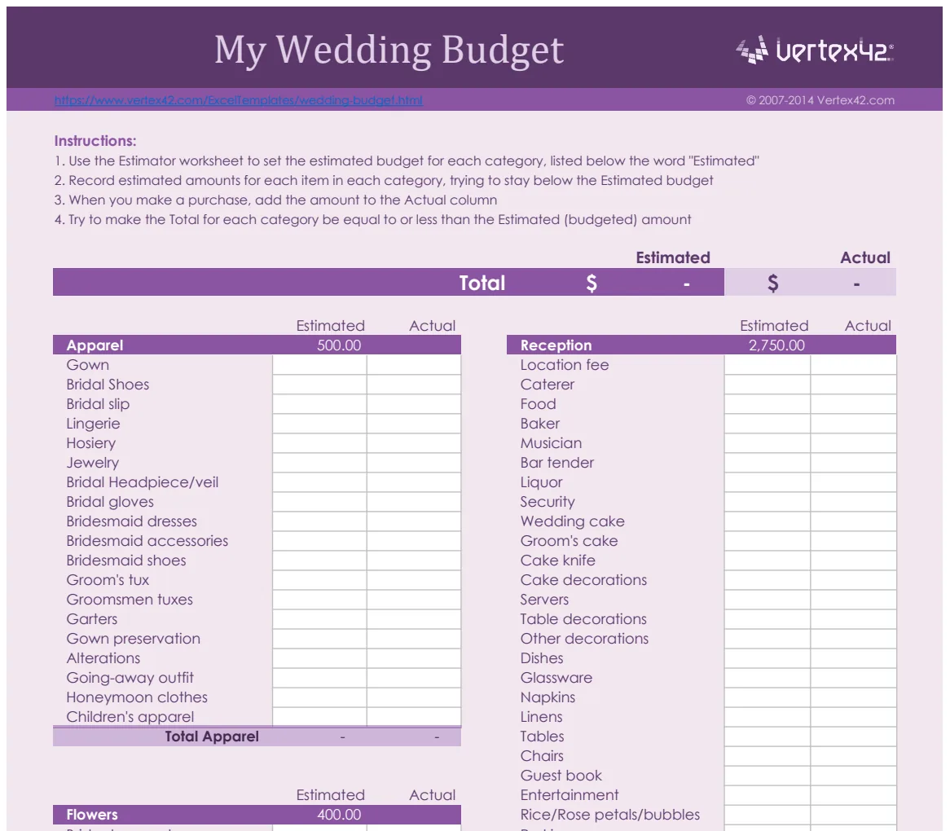
Task: Select the Musician label
Action: click(551, 443)
